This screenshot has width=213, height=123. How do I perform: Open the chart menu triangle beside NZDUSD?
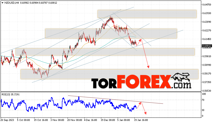click(2, 3)
